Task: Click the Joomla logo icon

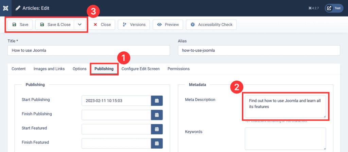Action: [x=5, y=8]
